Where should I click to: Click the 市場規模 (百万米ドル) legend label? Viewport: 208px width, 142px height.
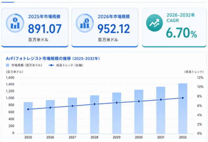click(x=27, y=65)
